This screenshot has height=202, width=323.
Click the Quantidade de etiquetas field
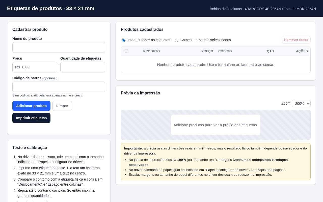(x=83, y=67)
